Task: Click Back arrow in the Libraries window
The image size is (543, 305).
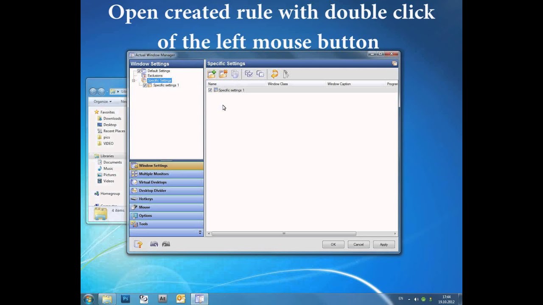Action: pyautogui.click(x=93, y=91)
